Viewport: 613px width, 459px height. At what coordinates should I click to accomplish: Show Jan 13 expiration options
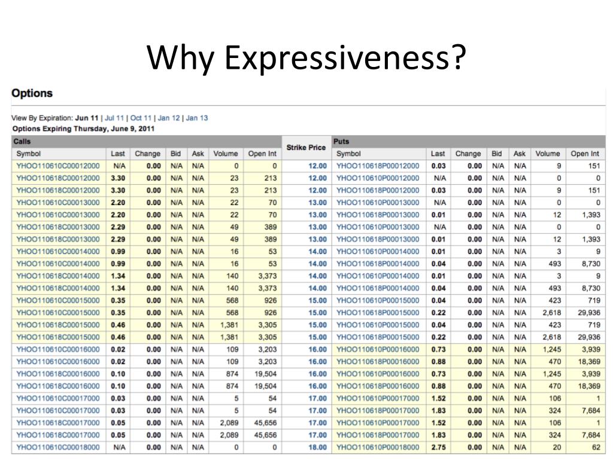(x=196, y=118)
